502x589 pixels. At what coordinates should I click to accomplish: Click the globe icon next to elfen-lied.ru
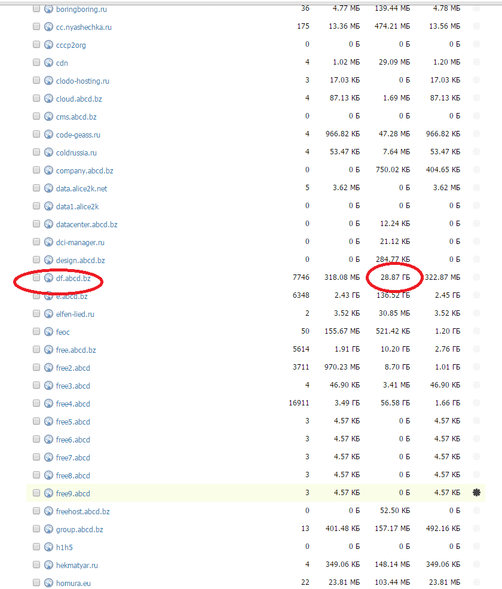coord(48,314)
